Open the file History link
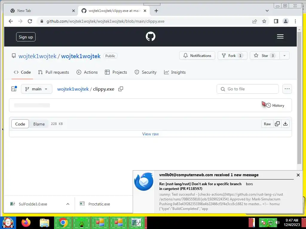 coord(275,105)
